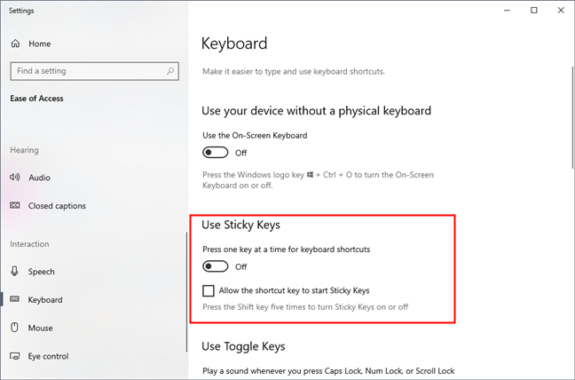The image size is (575, 380).
Task: Click the Keyboard icon in sidebar
Action: pyautogui.click(x=15, y=300)
